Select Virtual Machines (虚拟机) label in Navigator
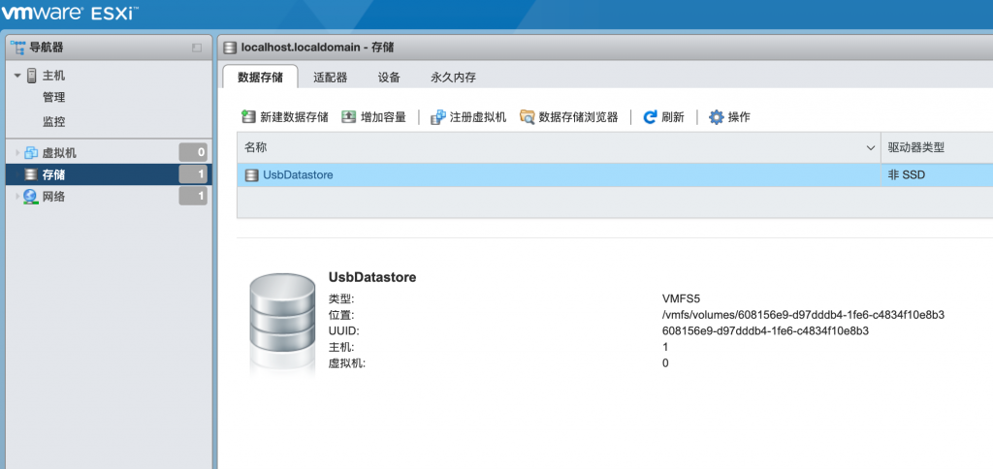This screenshot has height=469, width=993. click(x=59, y=152)
